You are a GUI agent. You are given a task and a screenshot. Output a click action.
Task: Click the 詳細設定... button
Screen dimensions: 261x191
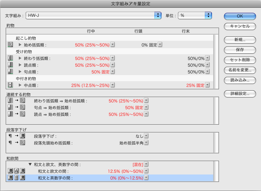pos(240,94)
